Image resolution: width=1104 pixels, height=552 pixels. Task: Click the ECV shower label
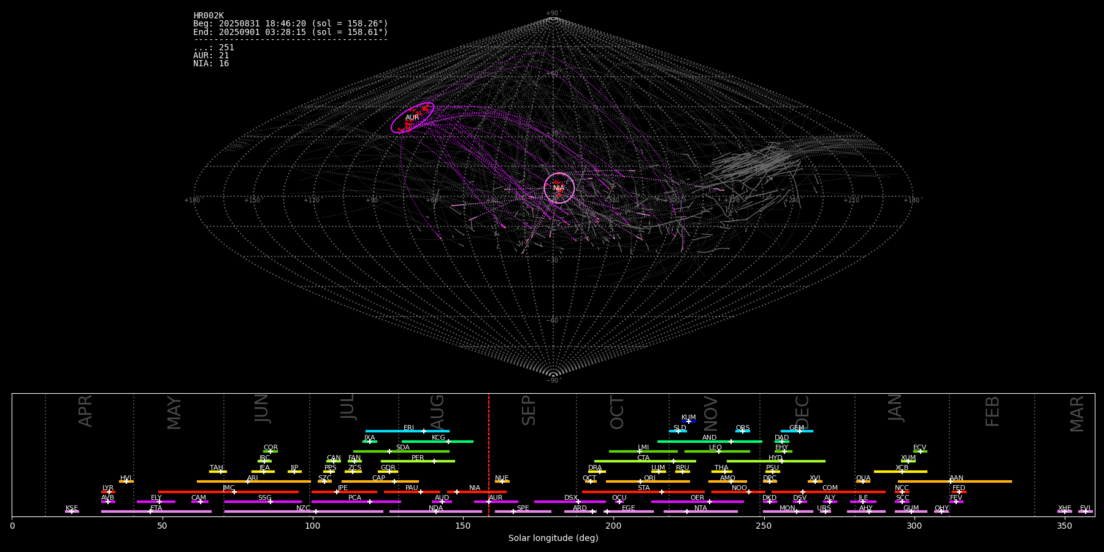[919, 448]
